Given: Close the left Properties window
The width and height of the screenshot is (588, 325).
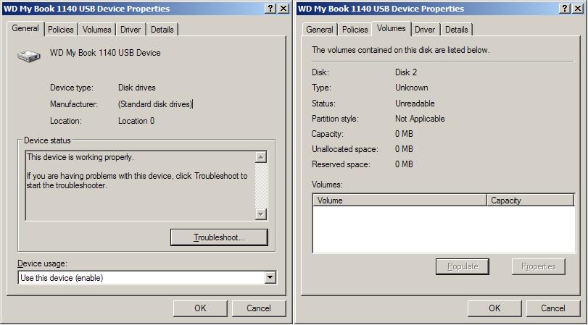Looking at the screenshot, I should [284, 9].
